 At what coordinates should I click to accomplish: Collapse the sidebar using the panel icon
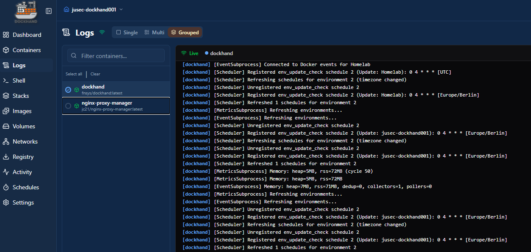[49, 11]
